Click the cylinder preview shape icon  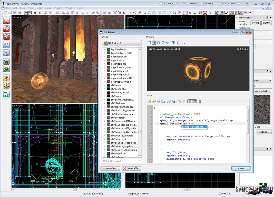click(x=159, y=43)
